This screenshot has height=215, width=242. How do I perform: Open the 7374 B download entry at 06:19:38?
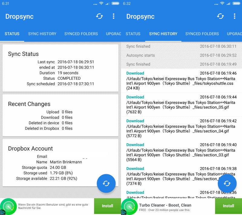(181, 176)
